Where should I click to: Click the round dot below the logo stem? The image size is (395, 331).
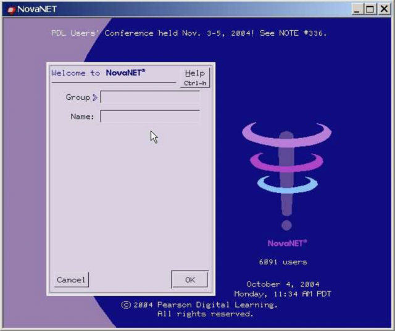click(286, 225)
